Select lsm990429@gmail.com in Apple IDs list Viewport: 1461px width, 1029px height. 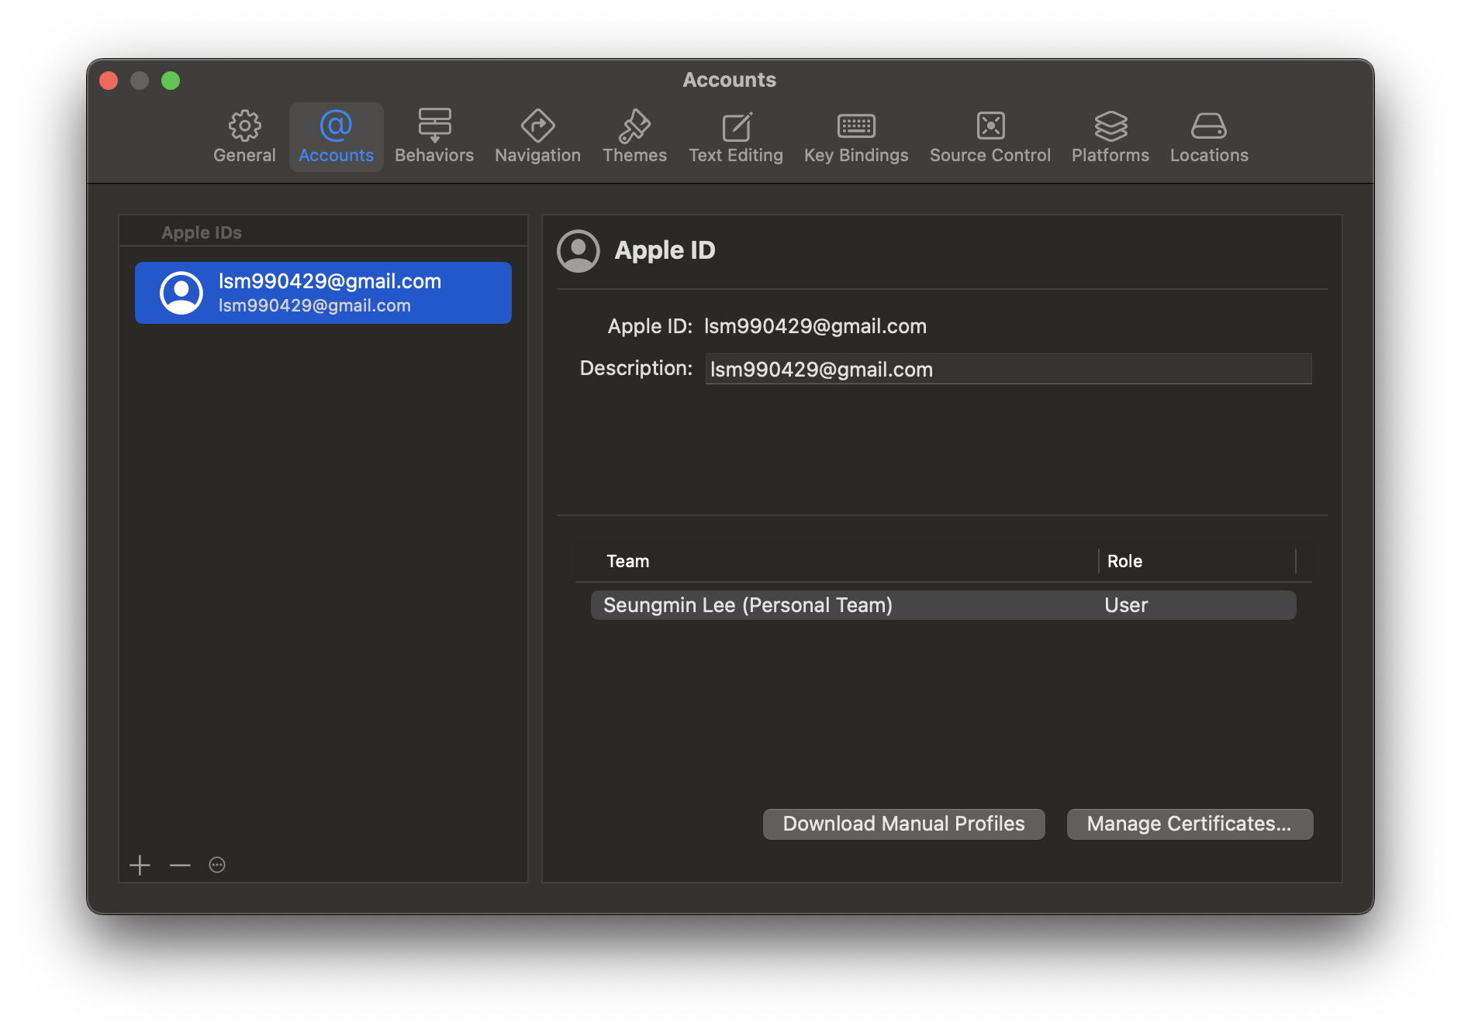(x=323, y=293)
